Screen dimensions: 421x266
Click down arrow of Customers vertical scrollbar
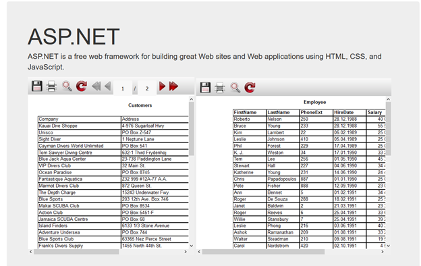point(192,246)
